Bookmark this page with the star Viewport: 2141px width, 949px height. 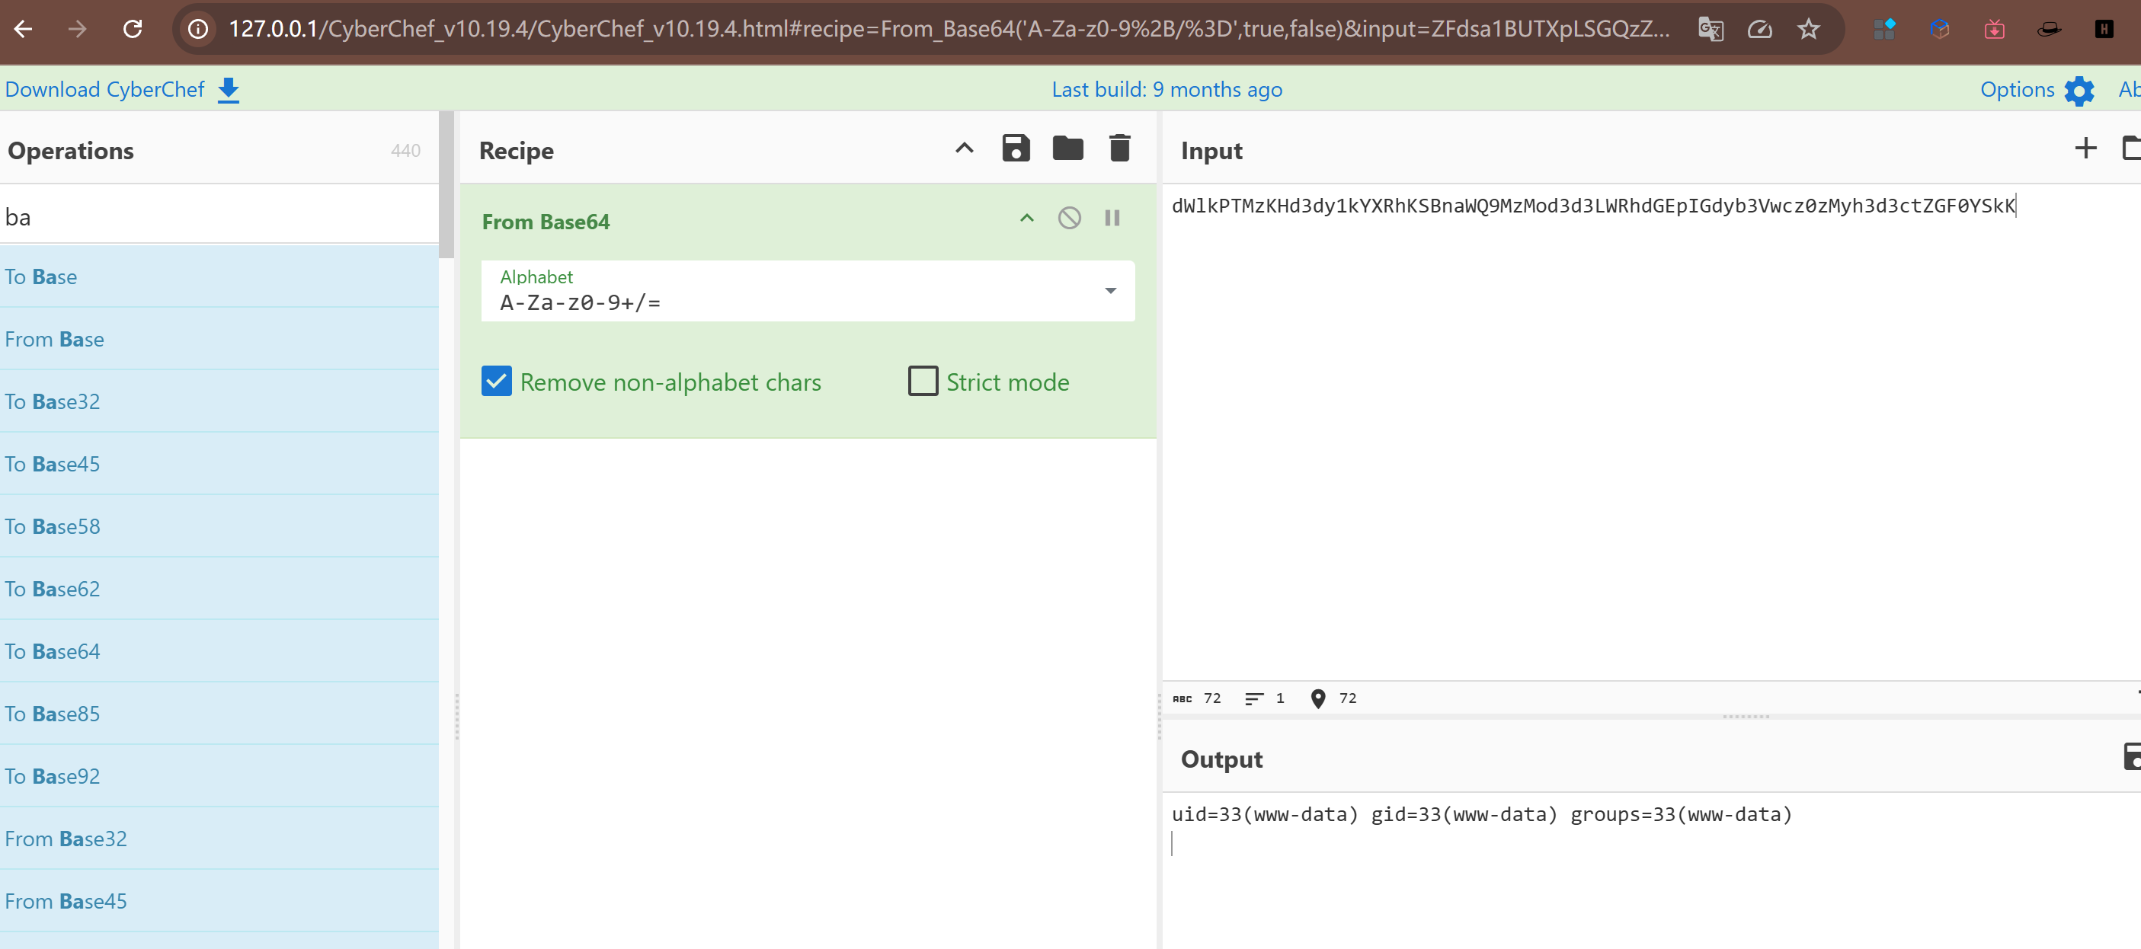[1809, 29]
